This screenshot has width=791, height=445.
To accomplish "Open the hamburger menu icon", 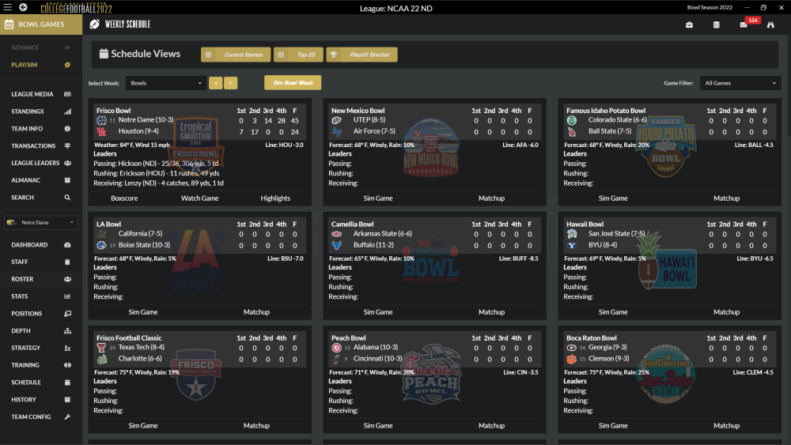I will pos(7,7).
